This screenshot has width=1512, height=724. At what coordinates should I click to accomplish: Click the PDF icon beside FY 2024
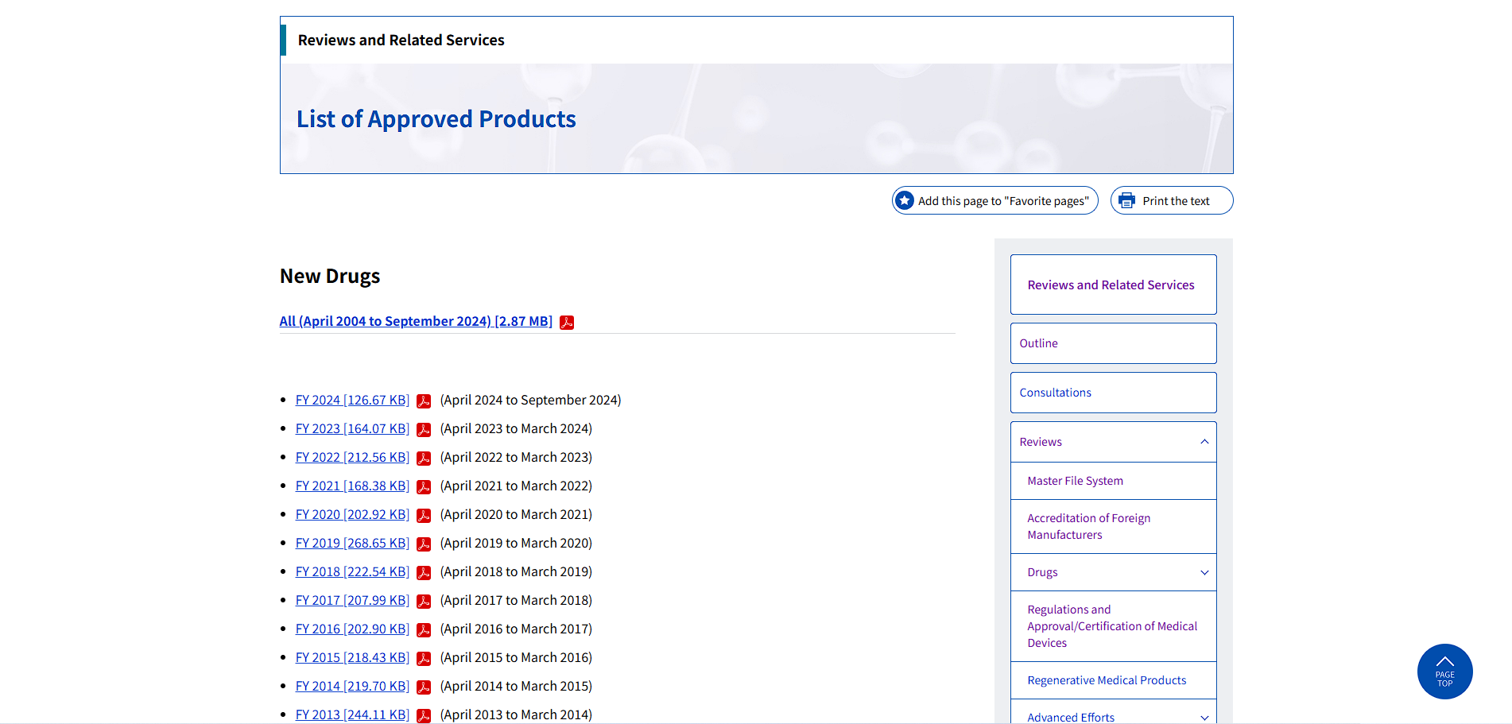click(424, 401)
